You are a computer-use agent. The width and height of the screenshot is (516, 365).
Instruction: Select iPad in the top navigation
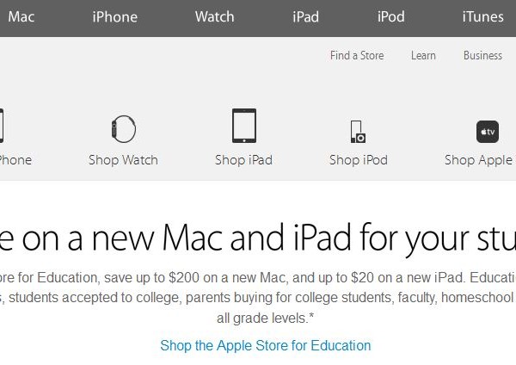point(305,17)
